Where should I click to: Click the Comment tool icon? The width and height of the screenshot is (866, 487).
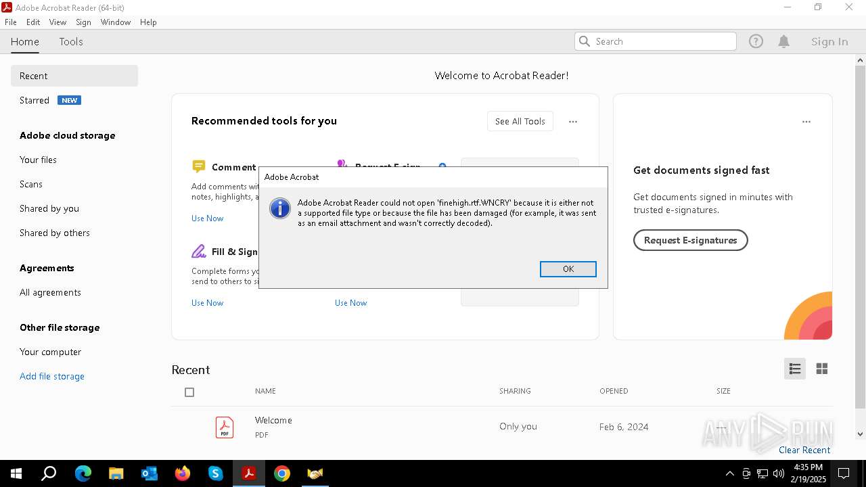tap(198, 166)
